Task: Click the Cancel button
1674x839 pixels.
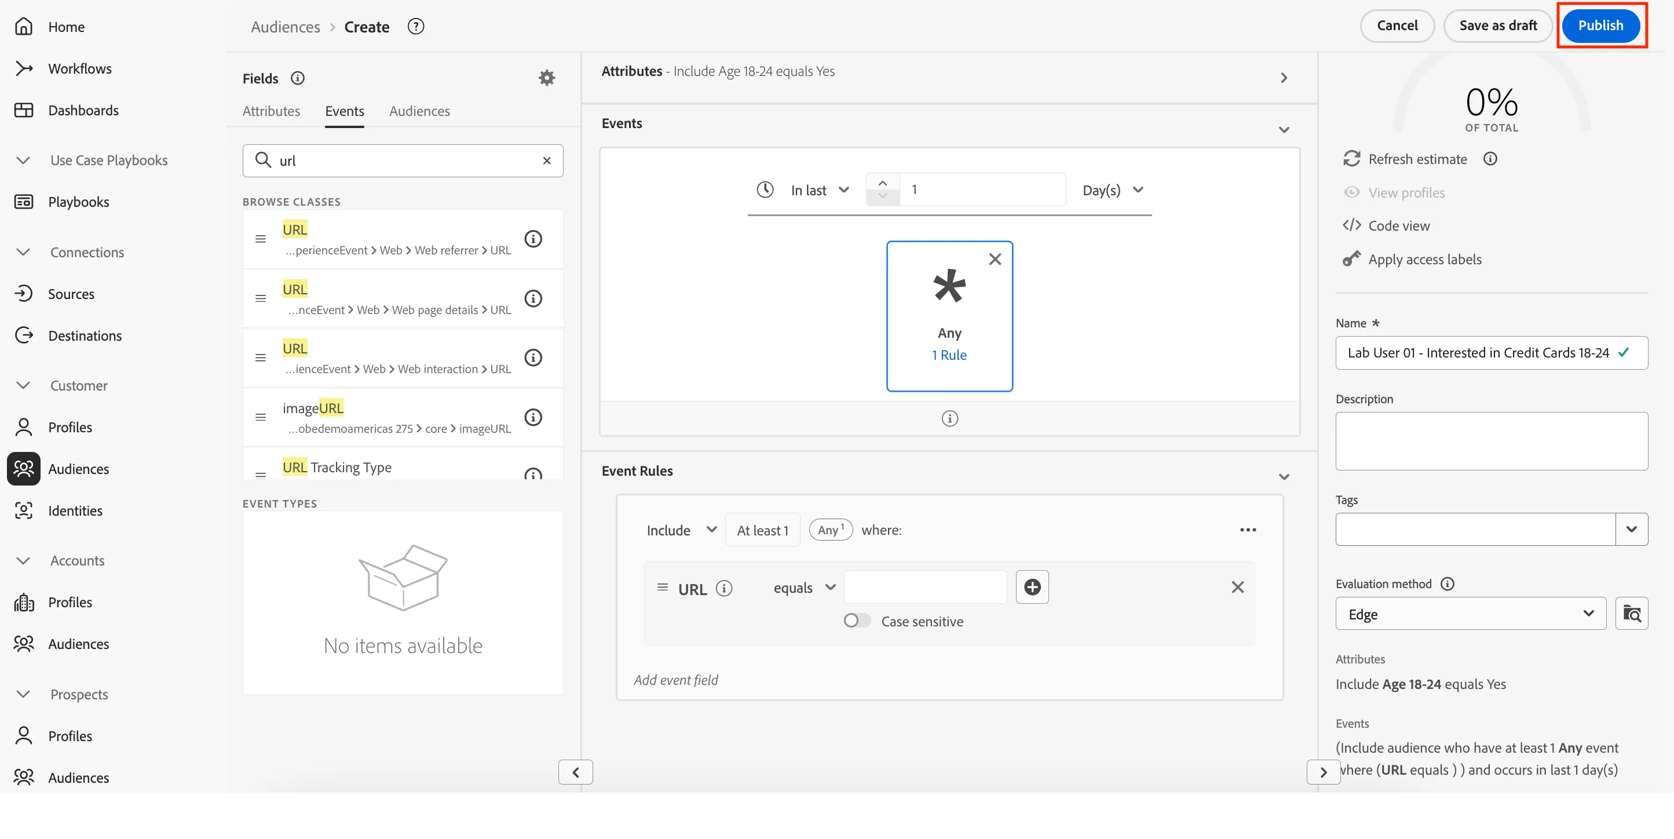Action: coord(1397,25)
